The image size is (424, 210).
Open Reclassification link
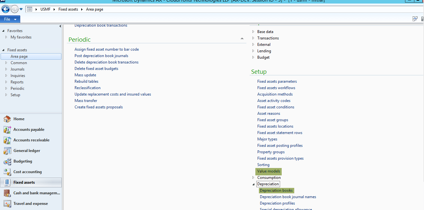[x=87, y=88]
